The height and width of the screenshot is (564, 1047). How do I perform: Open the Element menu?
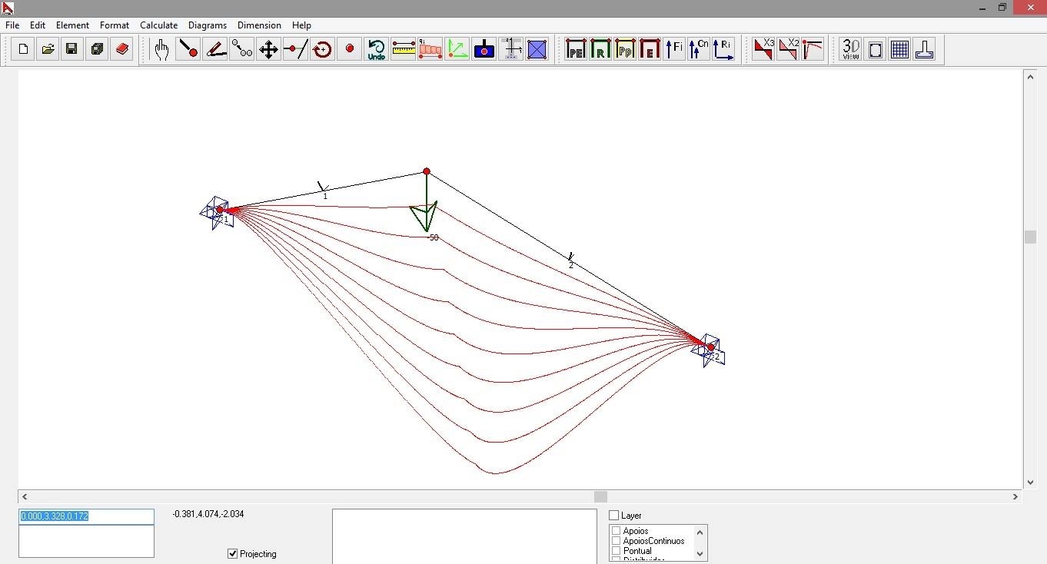click(72, 25)
